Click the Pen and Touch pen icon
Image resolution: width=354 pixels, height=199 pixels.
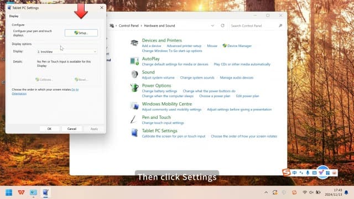[133, 119]
